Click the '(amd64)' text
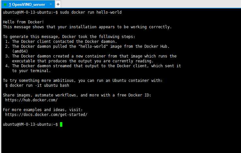Image resolution: width=241 pixels, height=153 pixels. click(20, 51)
